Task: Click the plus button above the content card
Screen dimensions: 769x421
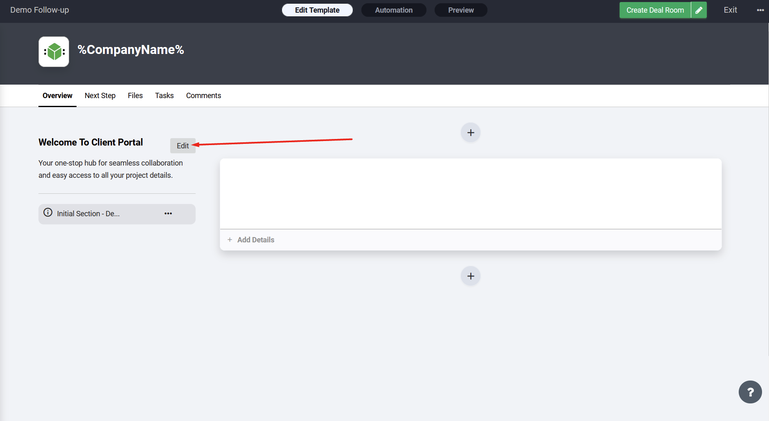Action: pyautogui.click(x=471, y=132)
